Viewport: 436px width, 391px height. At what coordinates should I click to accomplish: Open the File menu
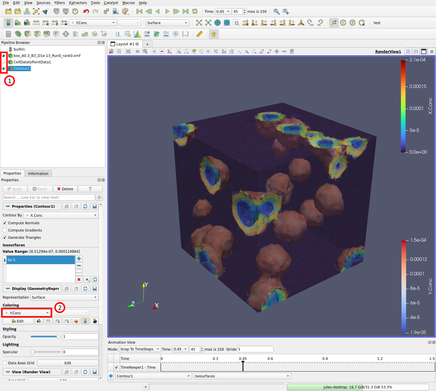(x=6, y=3)
